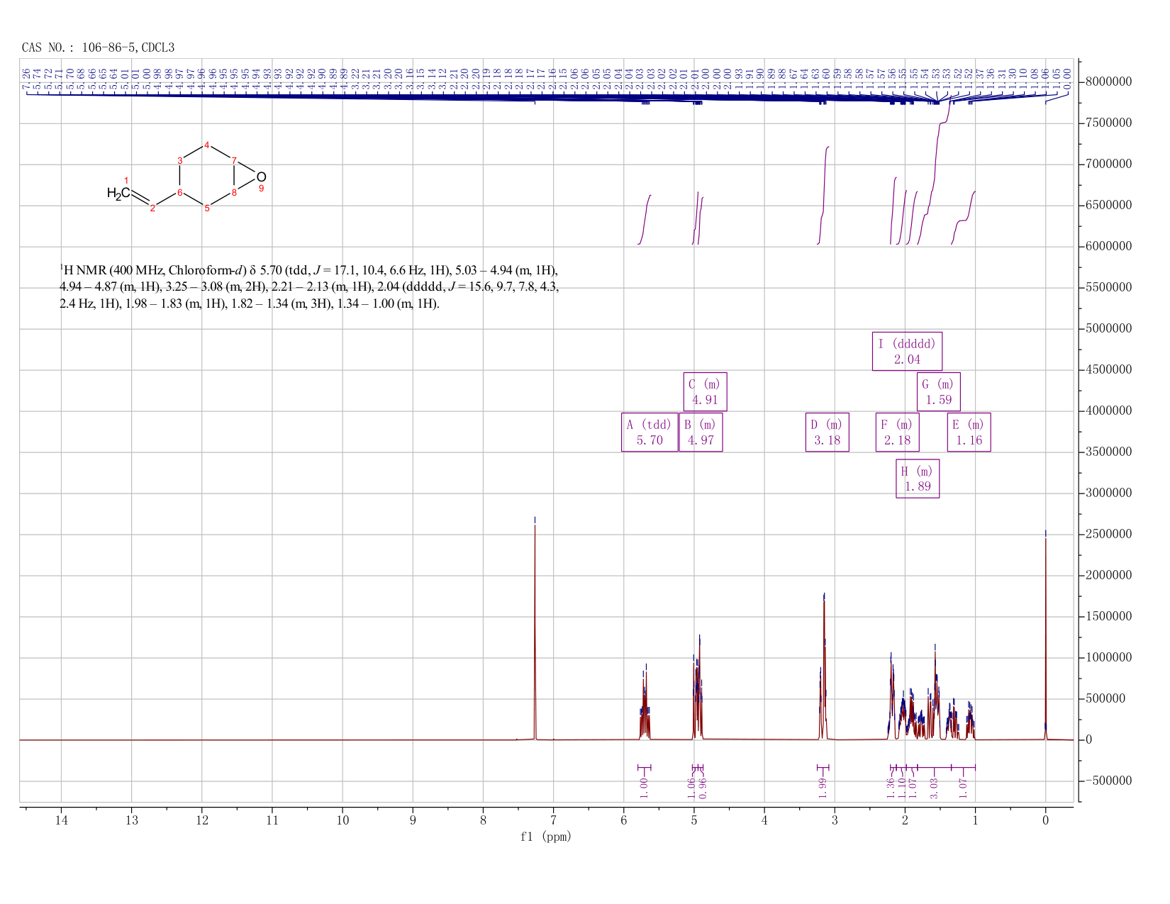
Task: Click the CDCl3 solvent peak at 7.26
Action: [535, 631]
